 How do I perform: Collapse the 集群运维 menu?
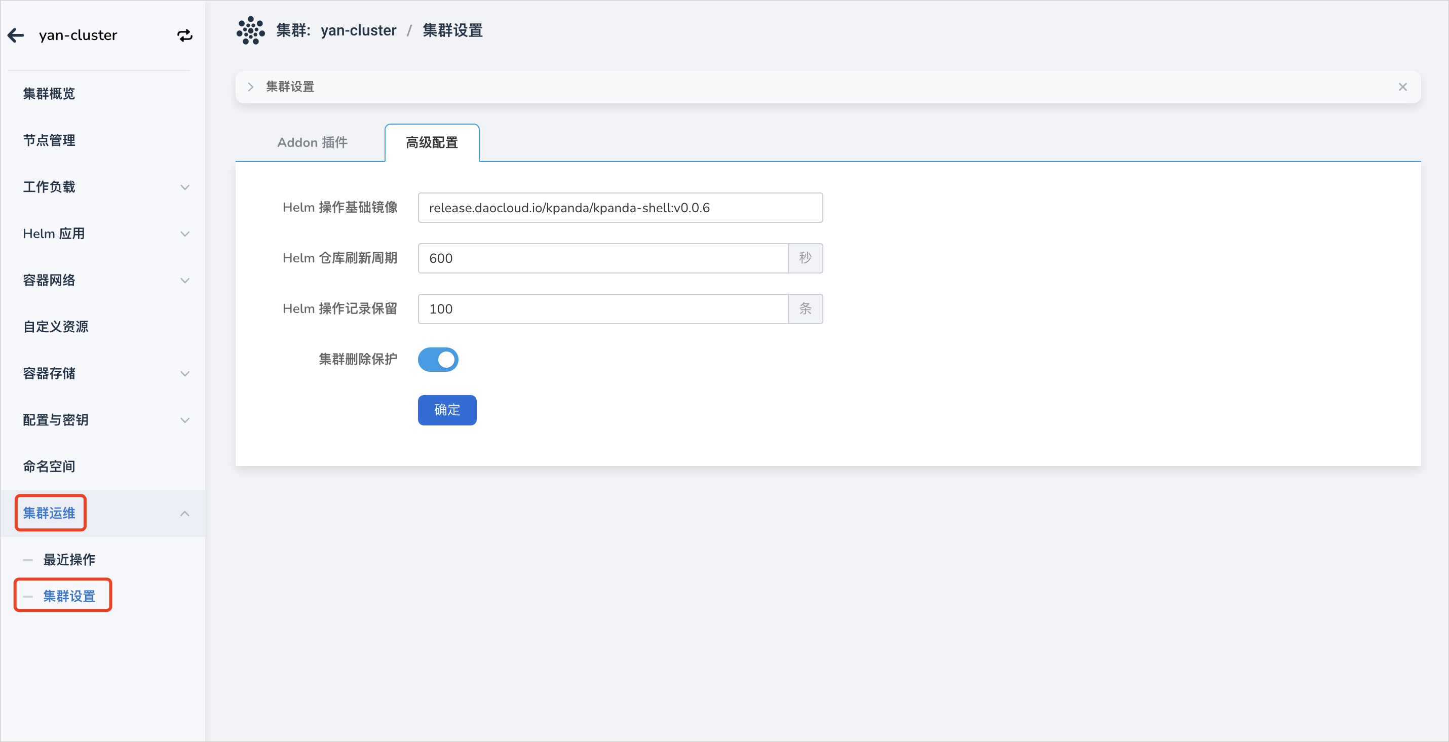click(184, 514)
